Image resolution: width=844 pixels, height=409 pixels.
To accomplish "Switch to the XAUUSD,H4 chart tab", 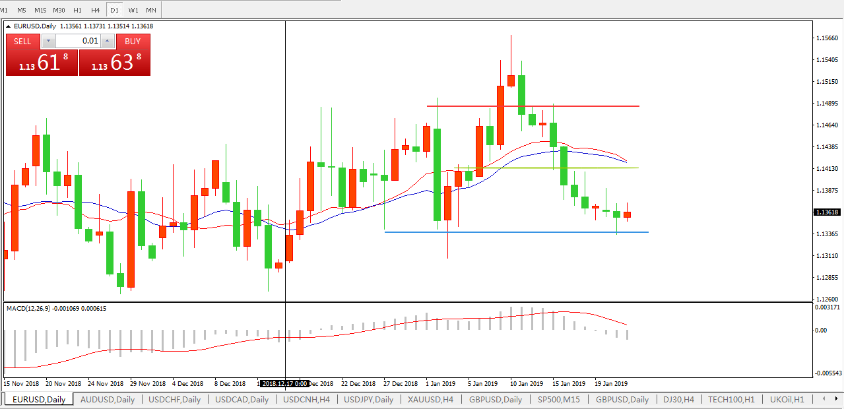I will click(x=430, y=400).
